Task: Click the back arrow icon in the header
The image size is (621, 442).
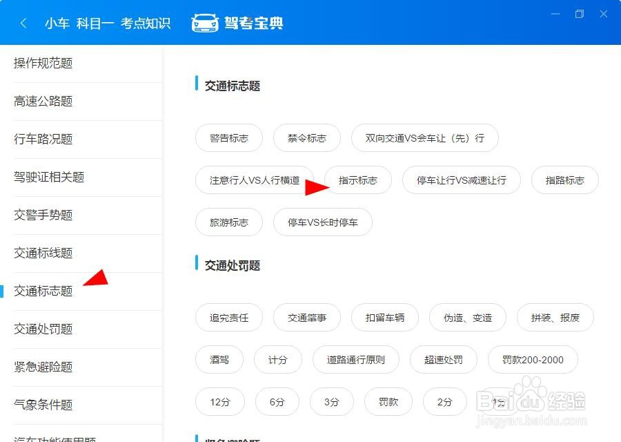Action: [23, 23]
